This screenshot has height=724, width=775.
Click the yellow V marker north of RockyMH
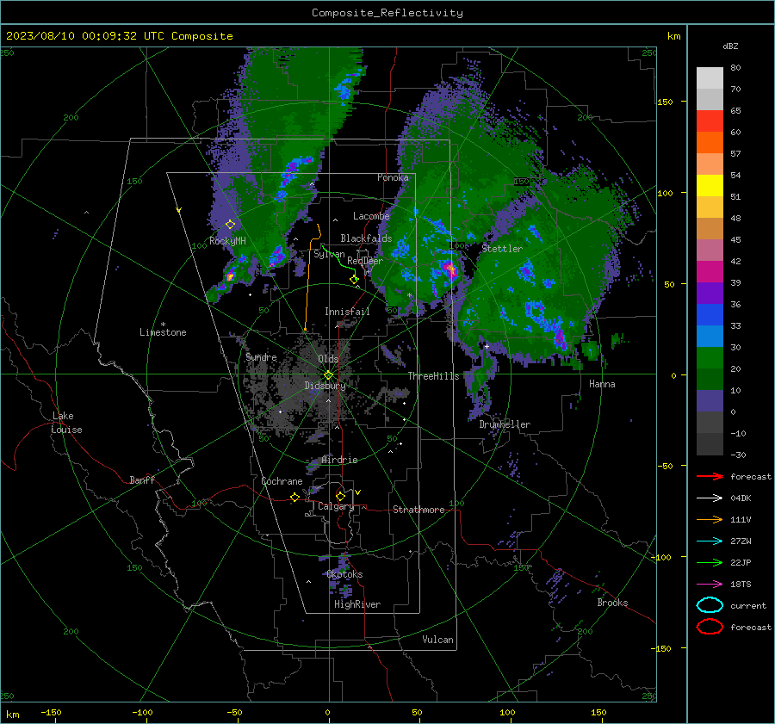pyautogui.click(x=179, y=210)
